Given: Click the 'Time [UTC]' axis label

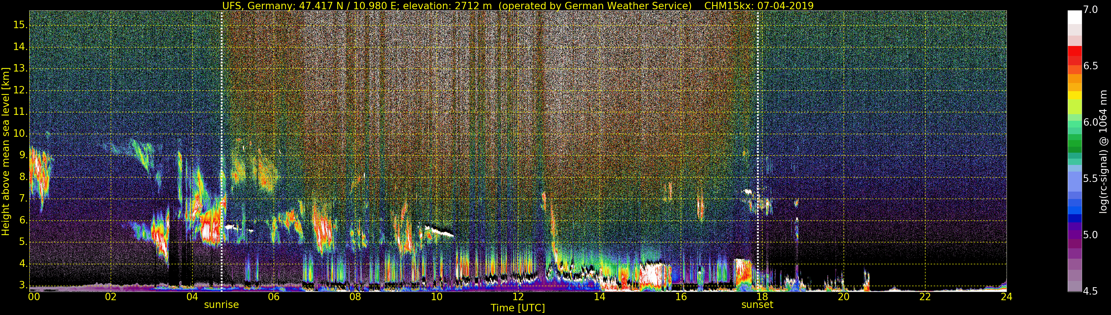Looking at the screenshot, I should pyautogui.click(x=518, y=308).
